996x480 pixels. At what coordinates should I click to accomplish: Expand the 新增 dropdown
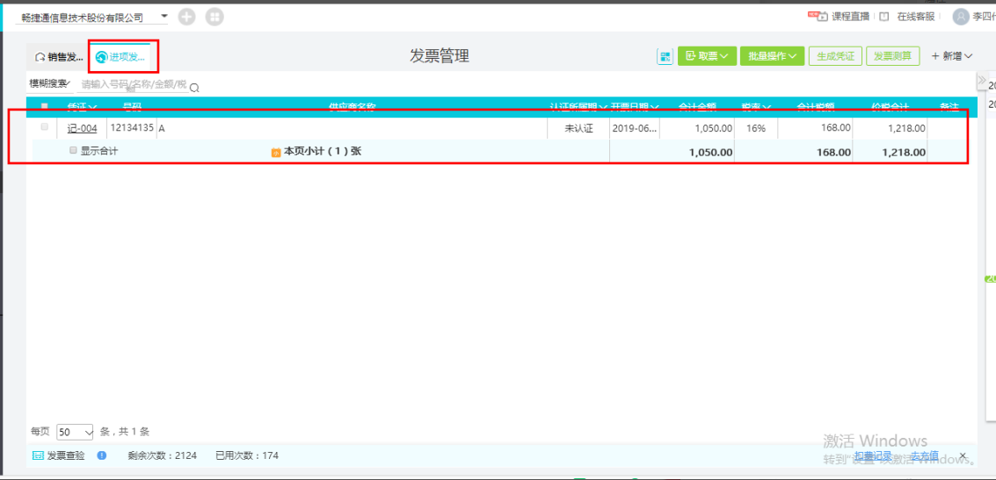(x=951, y=56)
